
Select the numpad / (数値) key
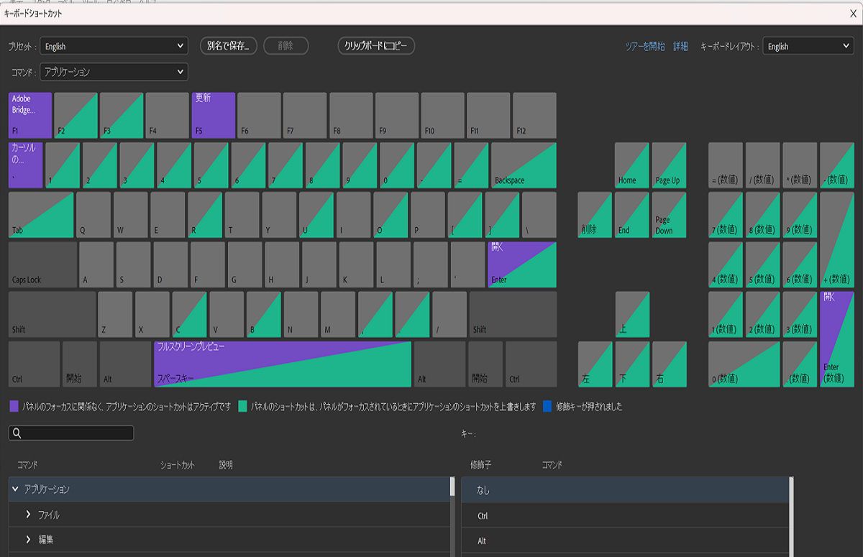point(763,165)
